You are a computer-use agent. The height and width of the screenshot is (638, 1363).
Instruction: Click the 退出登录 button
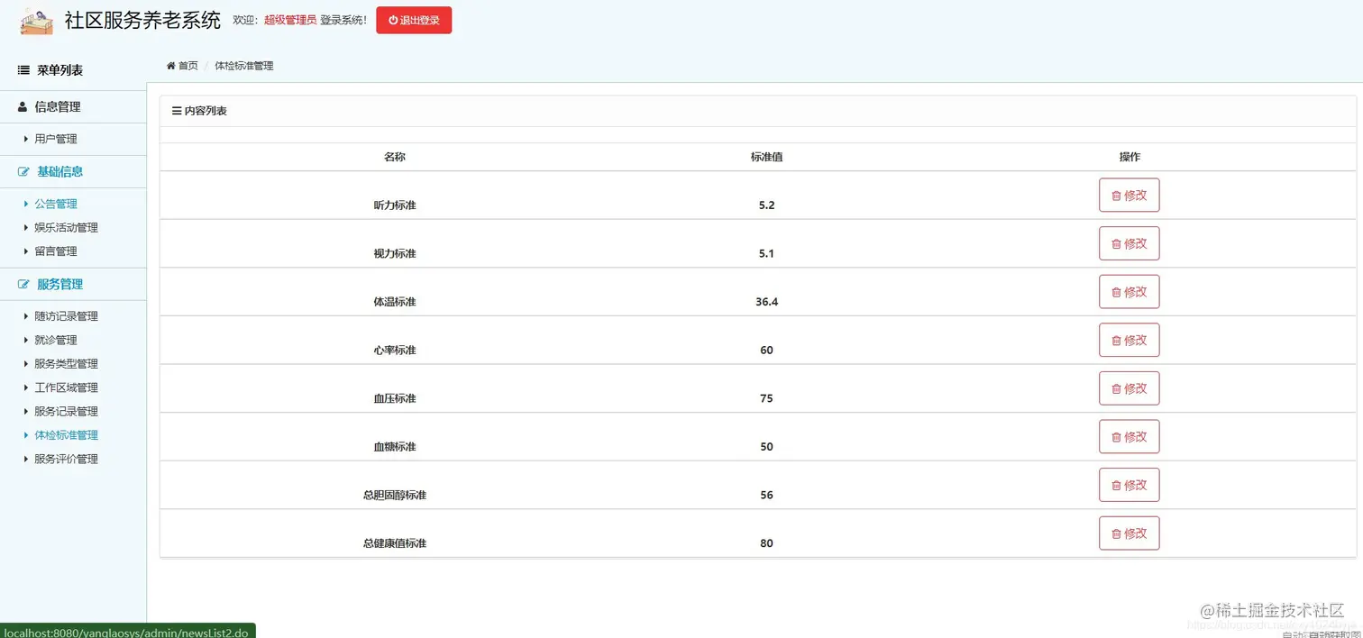(414, 20)
